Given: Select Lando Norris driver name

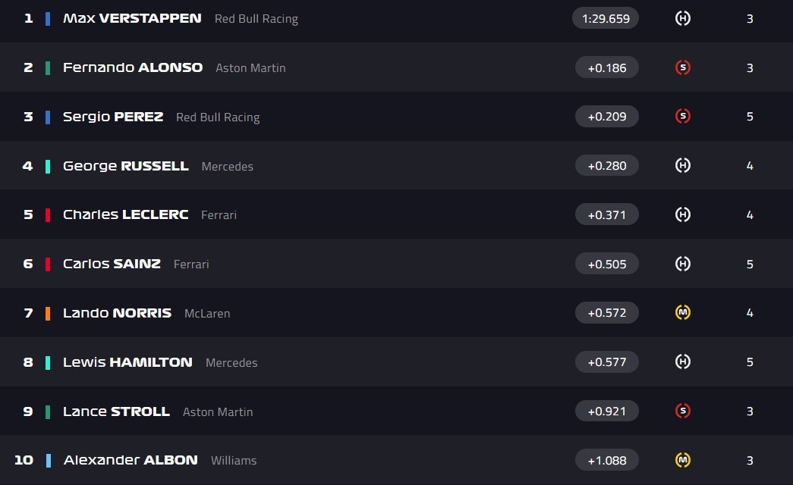Looking at the screenshot, I should 117,313.
